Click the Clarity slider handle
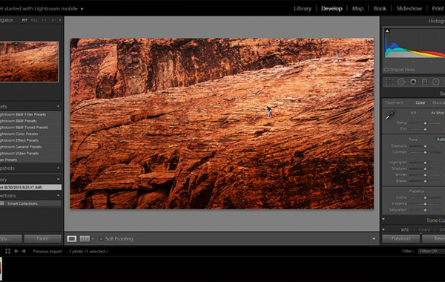Image resolution: width=445 pixels, height=282 pixels. [425, 197]
